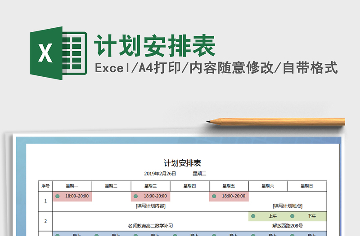
Task: Click the large 计划安排表 heading
Action: pyautogui.click(x=155, y=46)
